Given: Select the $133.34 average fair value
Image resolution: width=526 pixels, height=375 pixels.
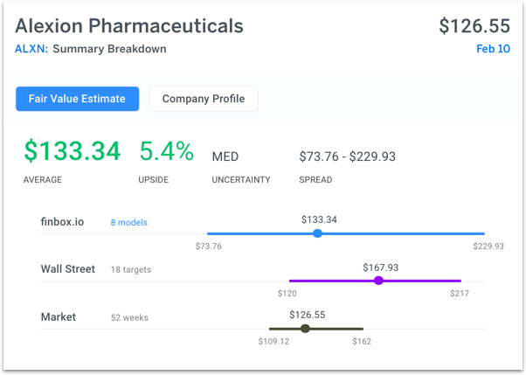Looking at the screenshot, I should [73, 151].
